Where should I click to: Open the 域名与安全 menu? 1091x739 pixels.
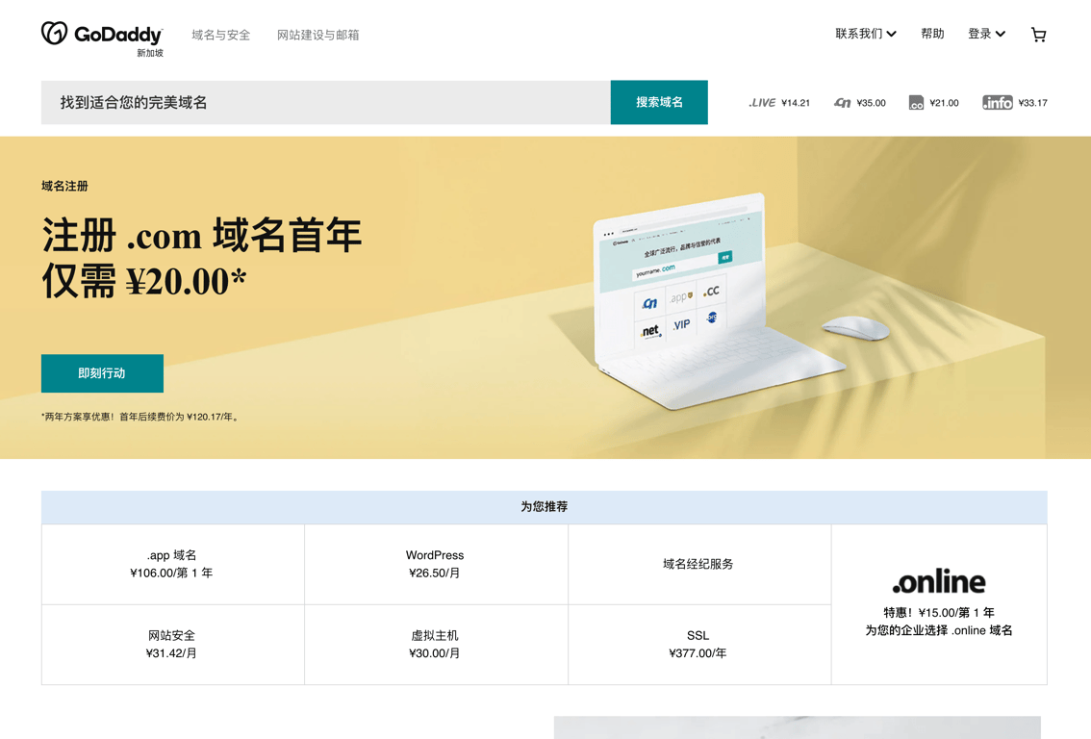pos(220,35)
